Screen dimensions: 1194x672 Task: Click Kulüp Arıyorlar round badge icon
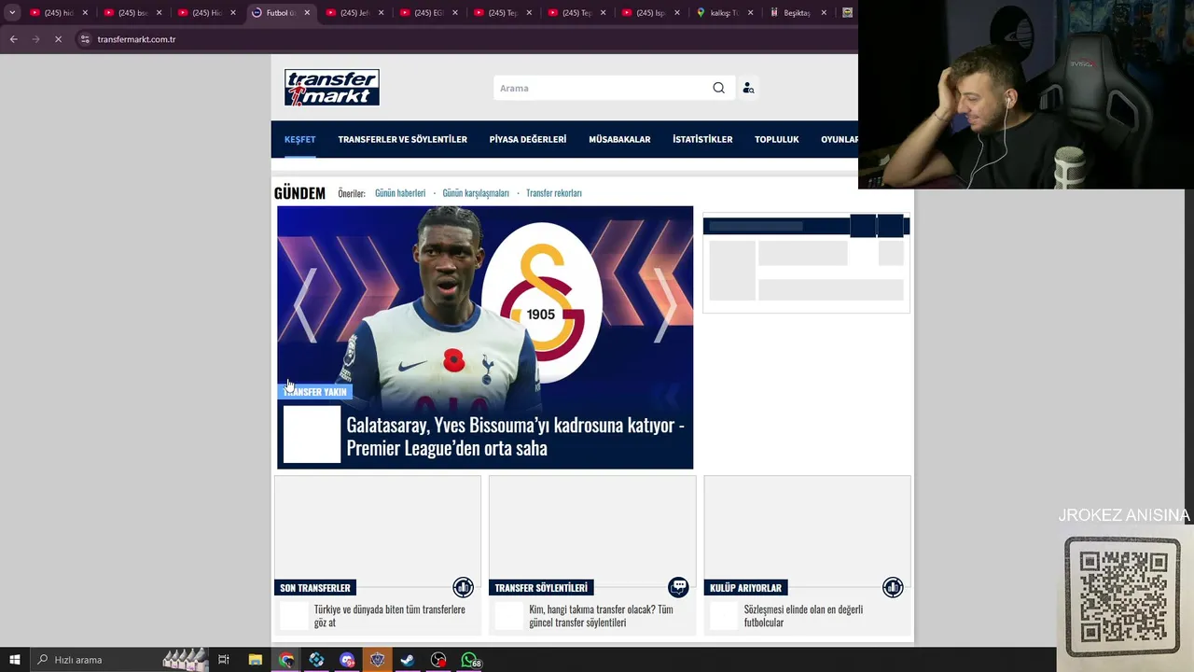coord(893,587)
